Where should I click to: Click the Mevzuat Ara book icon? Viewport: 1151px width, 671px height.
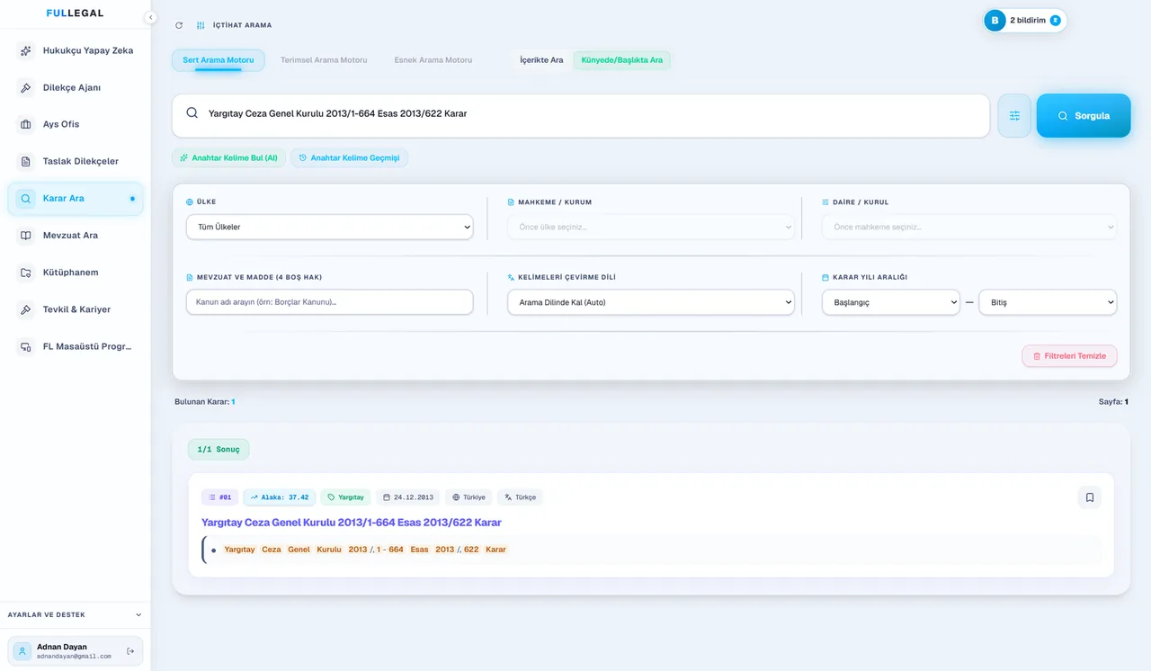pyautogui.click(x=26, y=236)
